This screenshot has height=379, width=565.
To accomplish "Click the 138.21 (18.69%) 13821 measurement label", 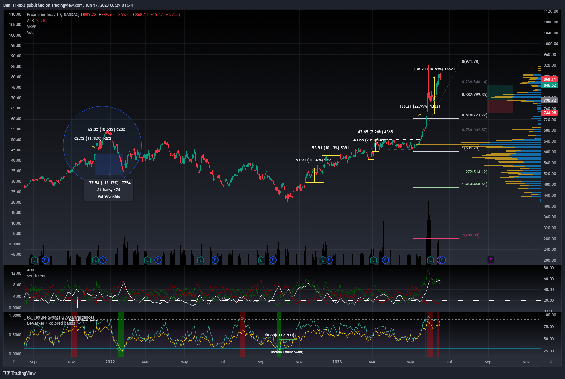I will click(x=434, y=69).
